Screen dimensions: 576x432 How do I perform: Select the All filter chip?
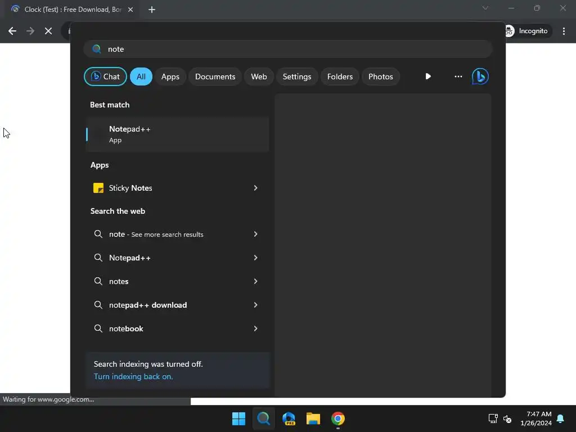(141, 76)
